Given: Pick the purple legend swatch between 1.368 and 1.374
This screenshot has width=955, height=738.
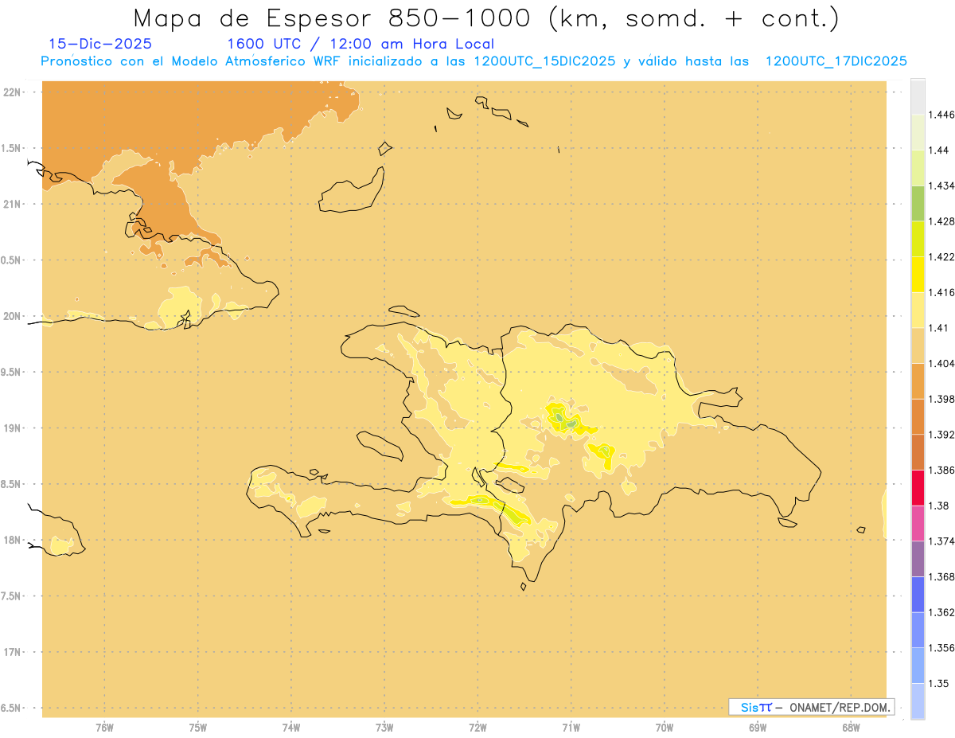Looking at the screenshot, I should tap(918, 558).
